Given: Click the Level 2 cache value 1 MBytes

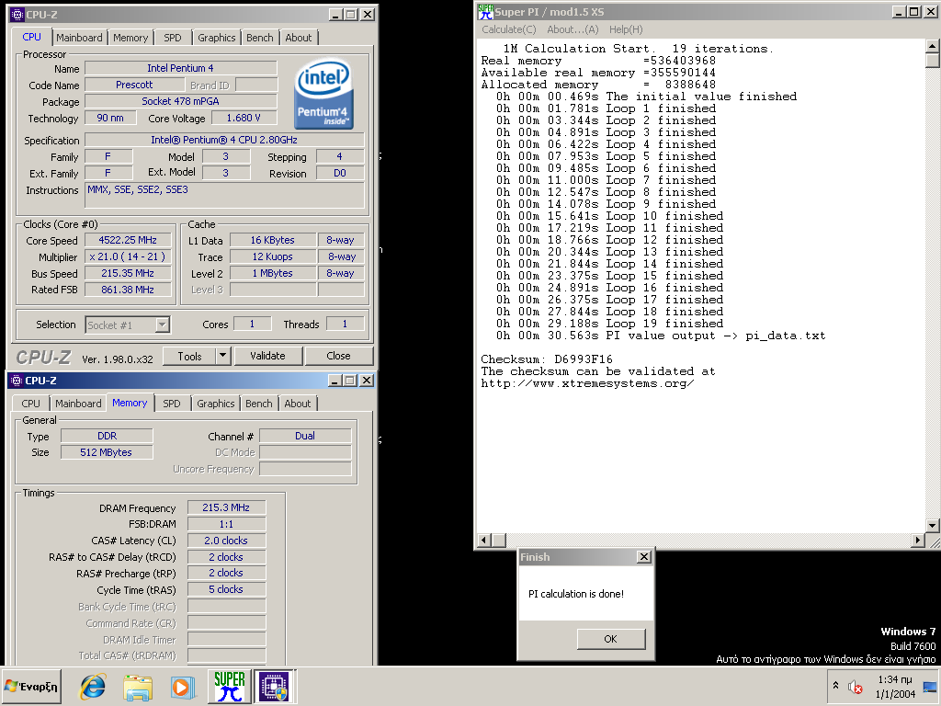Looking at the screenshot, I should coord(273,273).
